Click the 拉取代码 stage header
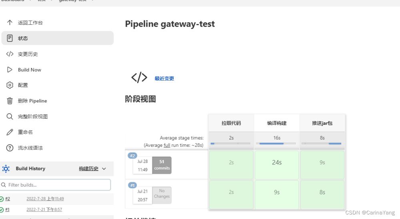This screenshot has width=400, height=219. pyautogui.click(x=231, y=123)
